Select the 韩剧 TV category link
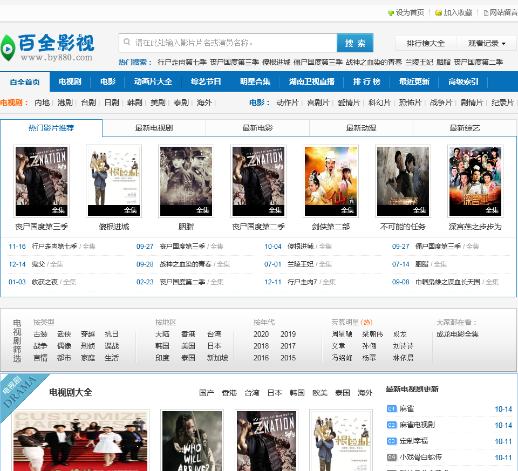The width and height of the screenshot is (518, 471). 135,103
